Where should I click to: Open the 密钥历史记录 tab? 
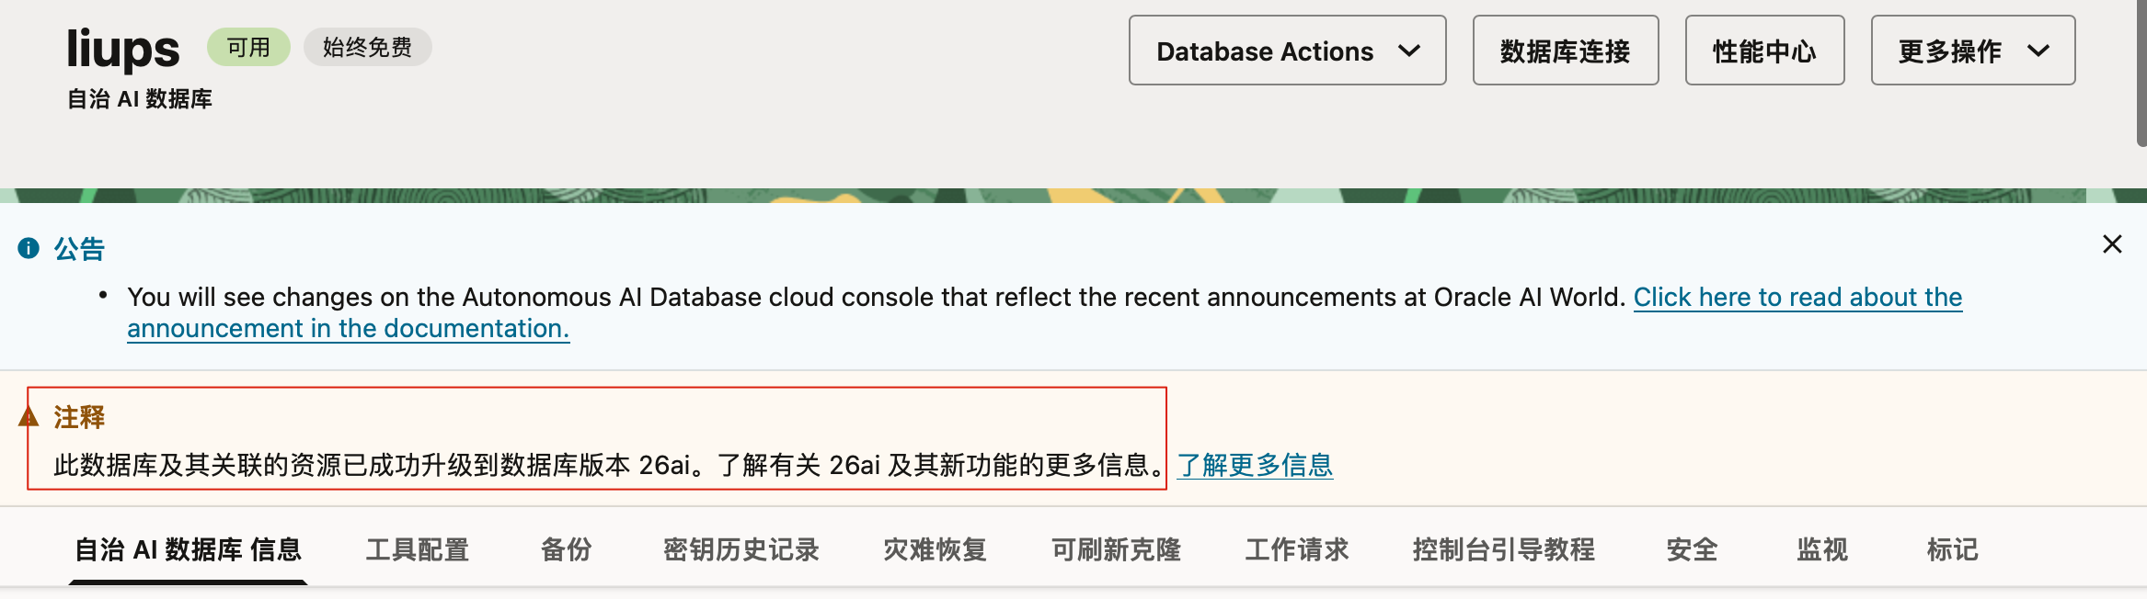741,549
